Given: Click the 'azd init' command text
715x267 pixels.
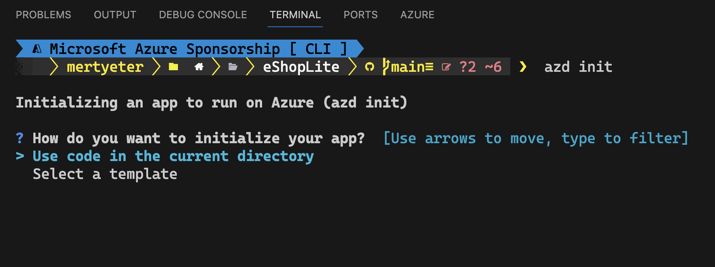Looking at the screenshot, I should tap(579, 67).
